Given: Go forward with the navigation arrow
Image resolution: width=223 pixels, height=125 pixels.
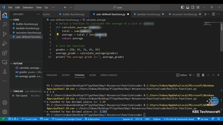Looking at the screenshot, I should click(x=70, y=7).
